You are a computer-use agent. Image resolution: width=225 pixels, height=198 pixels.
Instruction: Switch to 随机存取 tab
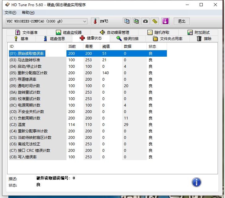point(158,32)
